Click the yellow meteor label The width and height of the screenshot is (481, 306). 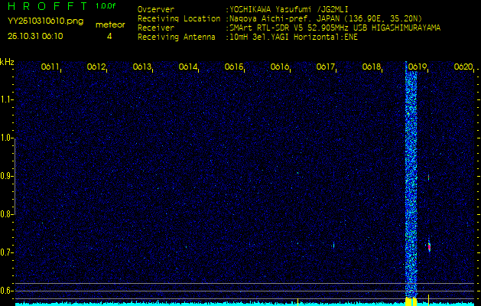(x=110, y=24)
